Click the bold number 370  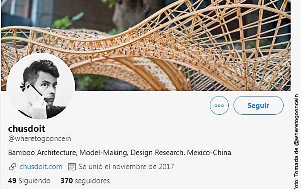click(x=67, y=180)
